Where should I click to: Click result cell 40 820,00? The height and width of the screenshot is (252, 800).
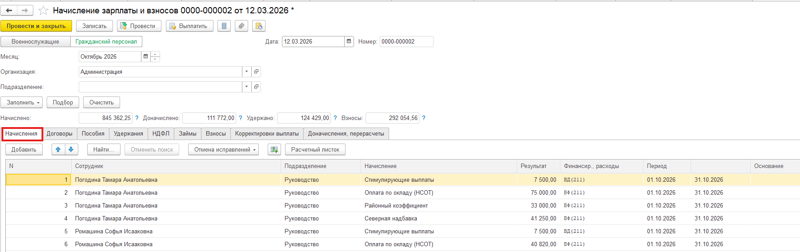(539, 244)
